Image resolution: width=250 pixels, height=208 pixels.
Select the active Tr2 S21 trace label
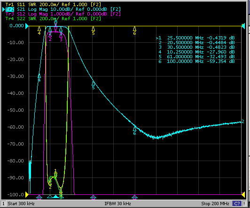[63, 9]
